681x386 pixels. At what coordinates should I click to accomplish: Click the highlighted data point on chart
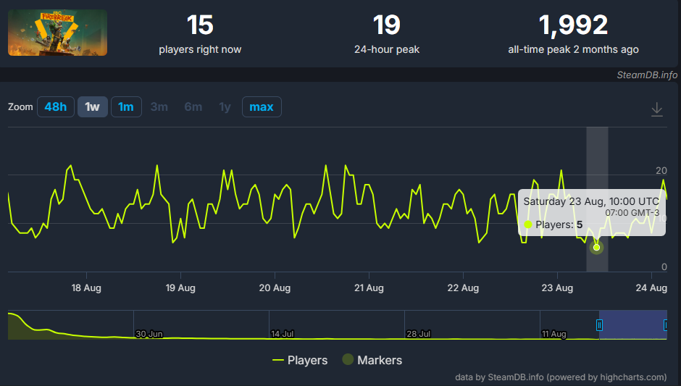(x=596, y=247)
